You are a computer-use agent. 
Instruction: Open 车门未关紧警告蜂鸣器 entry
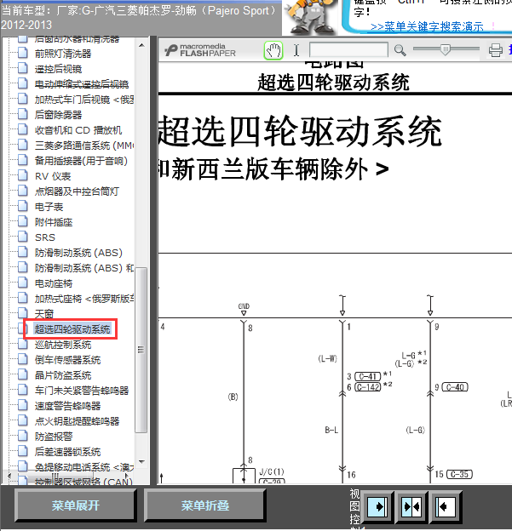click(x=82, y=390)
